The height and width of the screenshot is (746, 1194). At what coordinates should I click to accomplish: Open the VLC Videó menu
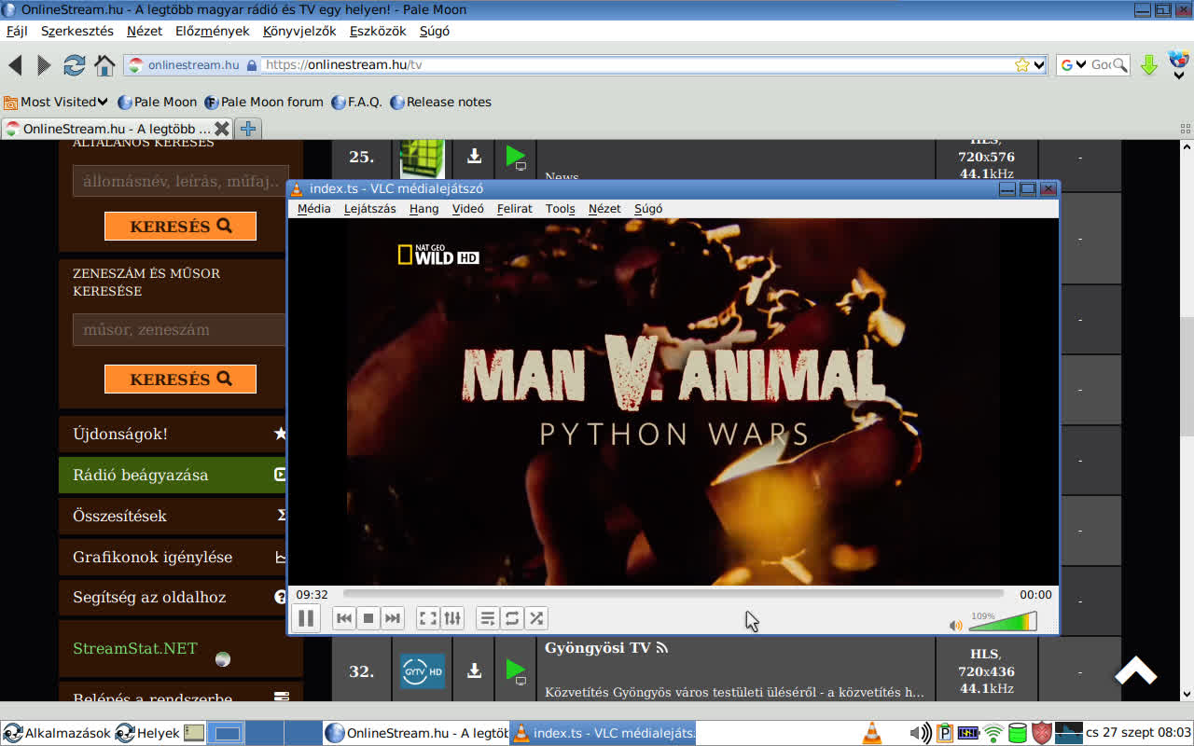(468, 209)
